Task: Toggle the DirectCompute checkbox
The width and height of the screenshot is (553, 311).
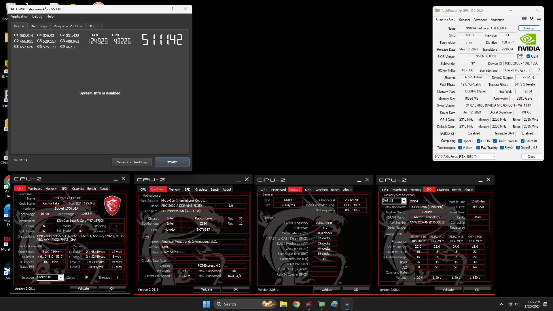Action: coord(495,141)
